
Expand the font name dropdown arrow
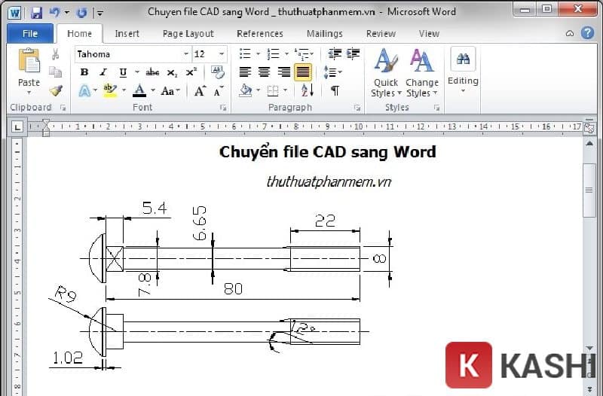(x=186, y=54)
